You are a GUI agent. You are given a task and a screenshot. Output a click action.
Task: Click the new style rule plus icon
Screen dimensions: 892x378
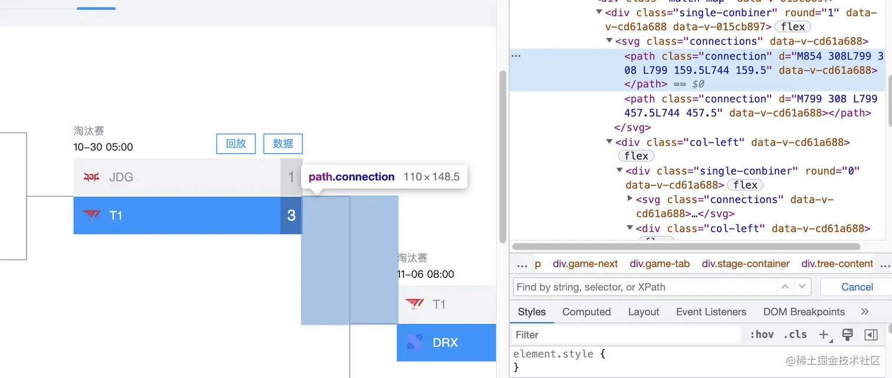click(x=824, y=334)
